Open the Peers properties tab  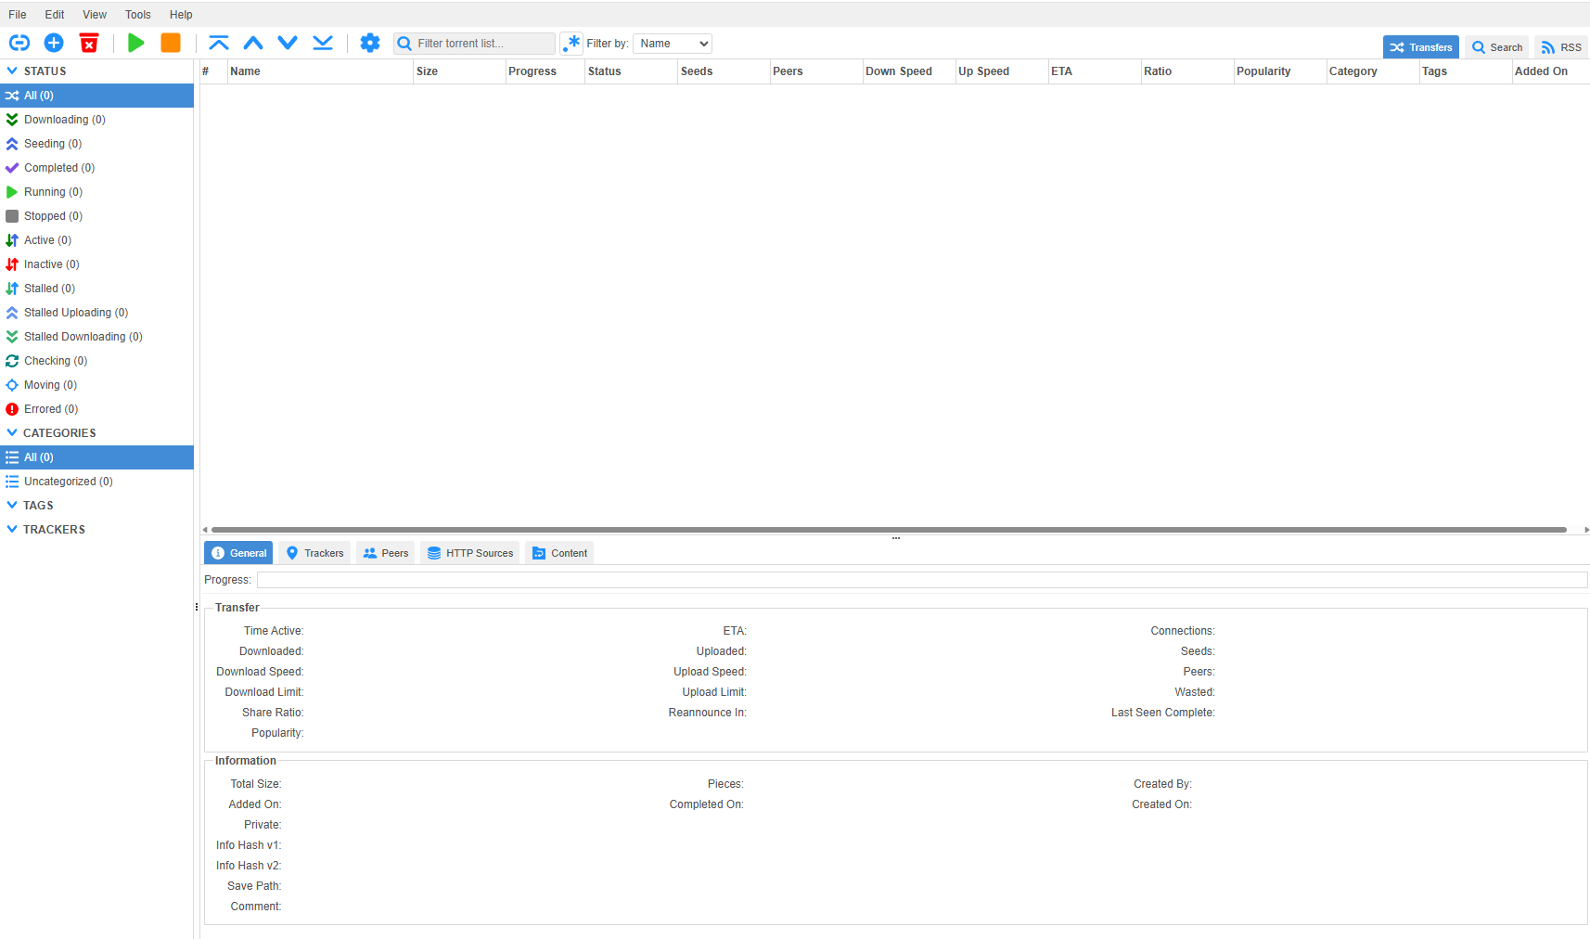coord(385,553)
